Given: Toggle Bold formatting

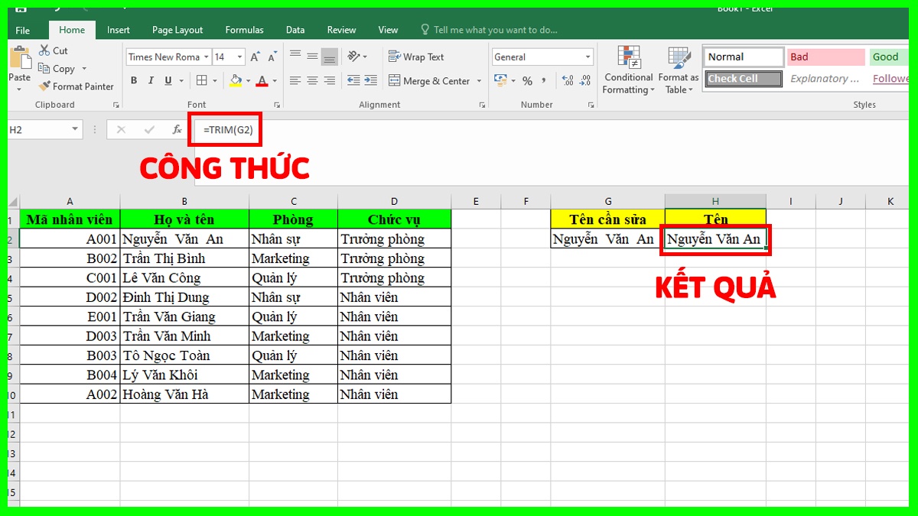Looking at the screenshot, I should [134, 80].
